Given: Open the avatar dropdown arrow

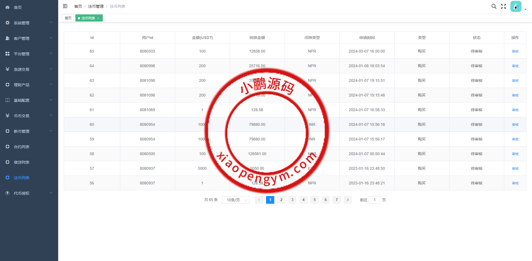Looking at the screenshot, I should click(525, 9).
